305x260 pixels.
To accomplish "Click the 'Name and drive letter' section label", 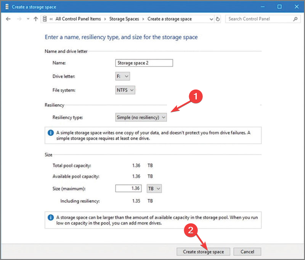I will 66,51.
